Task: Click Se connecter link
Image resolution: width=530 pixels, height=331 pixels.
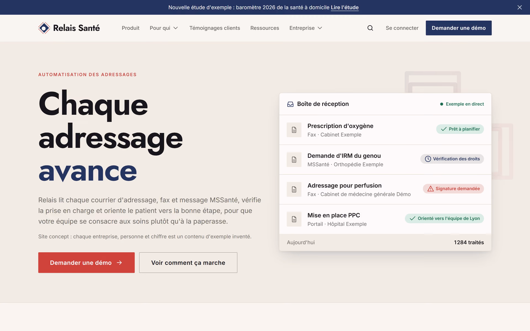Action: pos(402,28)
